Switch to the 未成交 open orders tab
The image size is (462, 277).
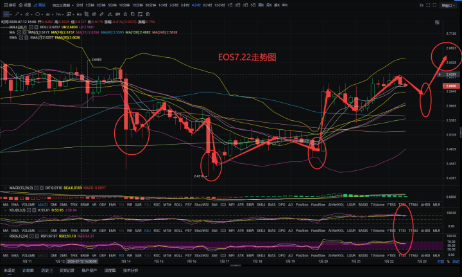(x=10, y=270)
